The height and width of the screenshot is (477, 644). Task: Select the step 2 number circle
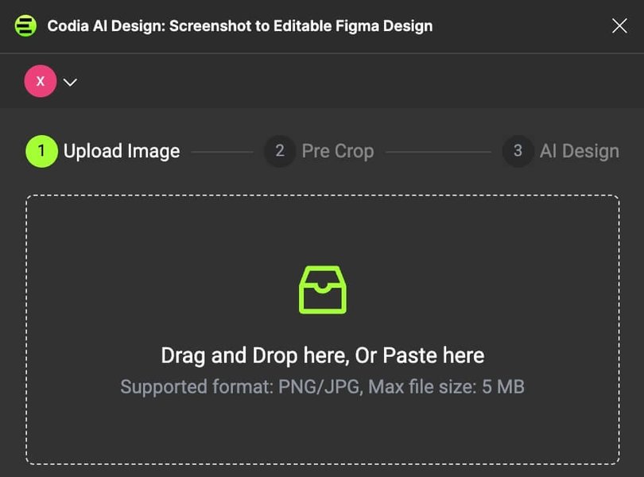[279, 151]
